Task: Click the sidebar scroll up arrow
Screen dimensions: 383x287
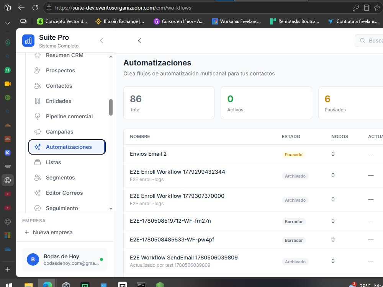Action: click(x=111, y=57)
